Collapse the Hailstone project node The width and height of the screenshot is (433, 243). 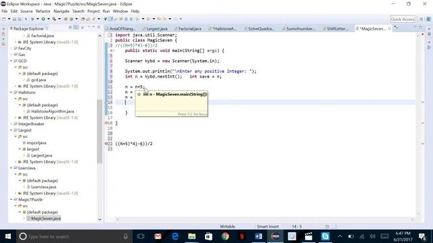(12, 92)
